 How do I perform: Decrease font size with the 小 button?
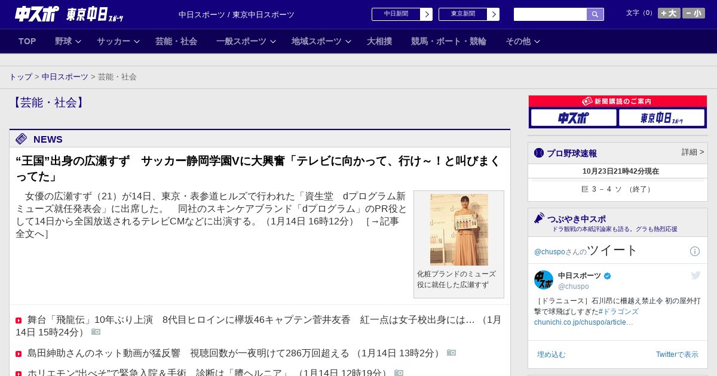pyautogui.click(x=694, y=13)
